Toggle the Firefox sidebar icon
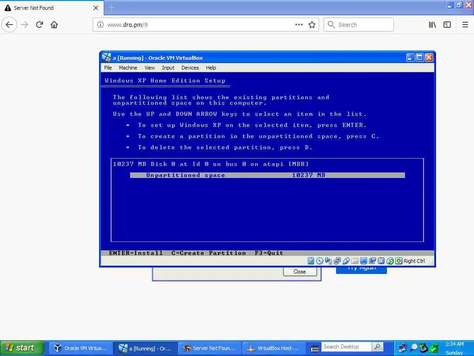This screenshot has width=474, height=356. pyautogui.click(x=447, y=25)
